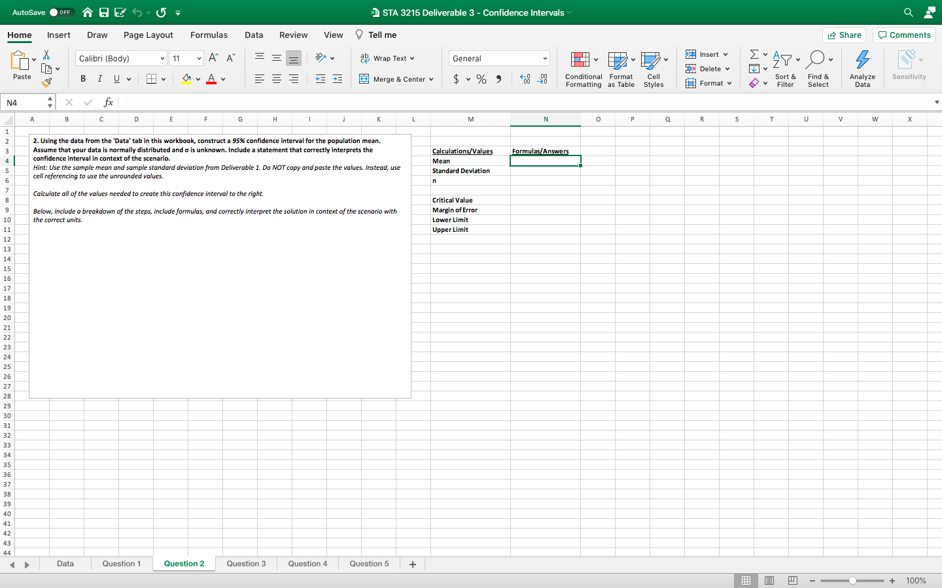Expand the Merge & Center dropdown arrow
This screenshot has width=942, height=588.
[431, 80]
